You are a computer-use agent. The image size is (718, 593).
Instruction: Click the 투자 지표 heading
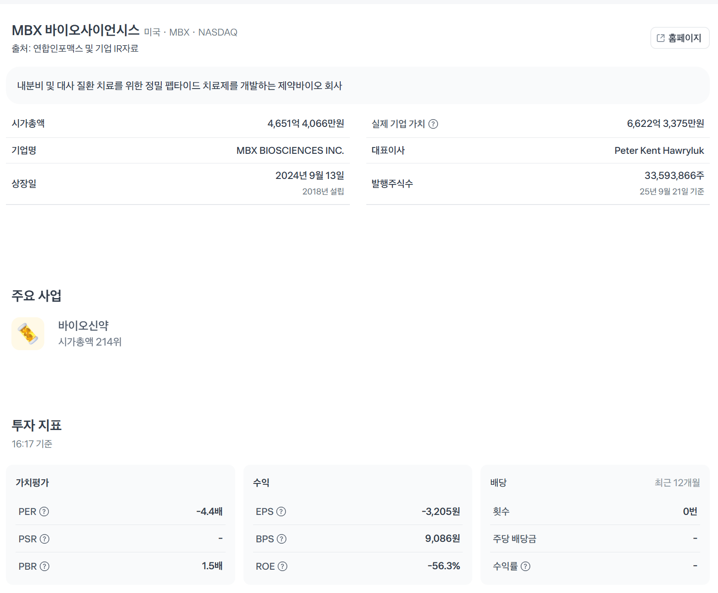(x=37, y=425)
